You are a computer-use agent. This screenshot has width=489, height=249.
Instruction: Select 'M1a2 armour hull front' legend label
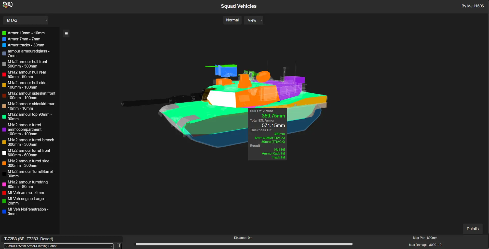(x=28, y=64)
